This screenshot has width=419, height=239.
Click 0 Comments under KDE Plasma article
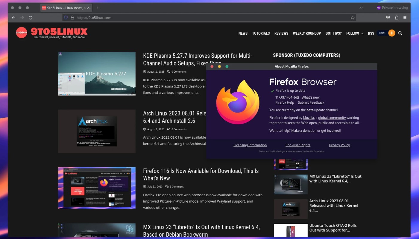point(179,72)
